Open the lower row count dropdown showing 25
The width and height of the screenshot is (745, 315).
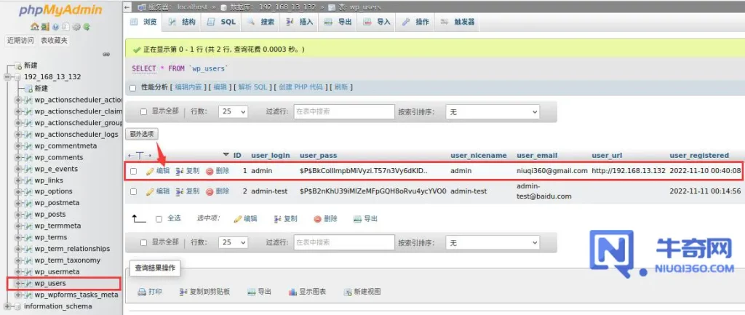(234, 242)
